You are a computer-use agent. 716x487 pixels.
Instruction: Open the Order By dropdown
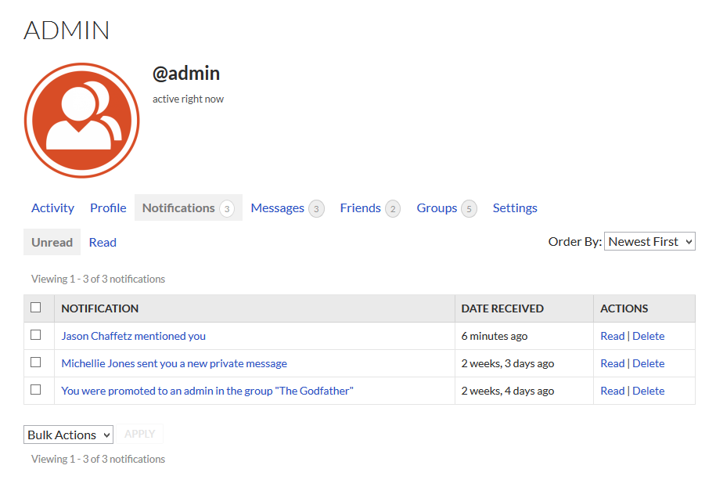[649, 241]
